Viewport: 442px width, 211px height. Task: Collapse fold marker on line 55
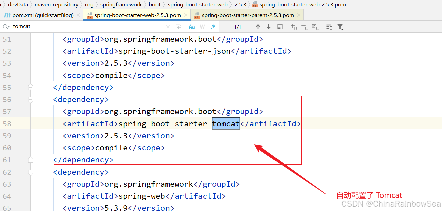[31, 87]
